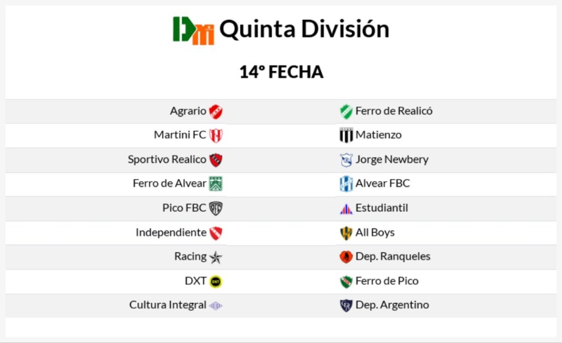
Task: Click the Alvear FBC blue striped crest
Action: pyautogui.click(x=346, y=184)
